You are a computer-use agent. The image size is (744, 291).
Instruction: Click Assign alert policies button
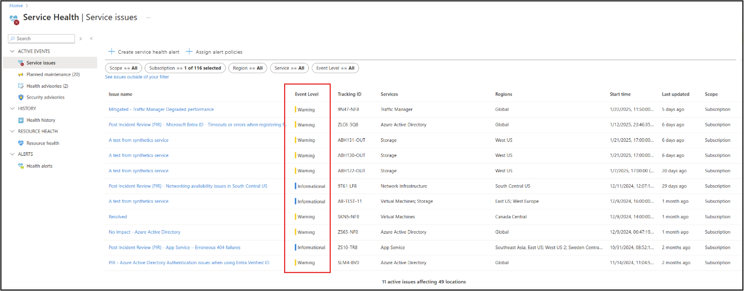(214, 52)
